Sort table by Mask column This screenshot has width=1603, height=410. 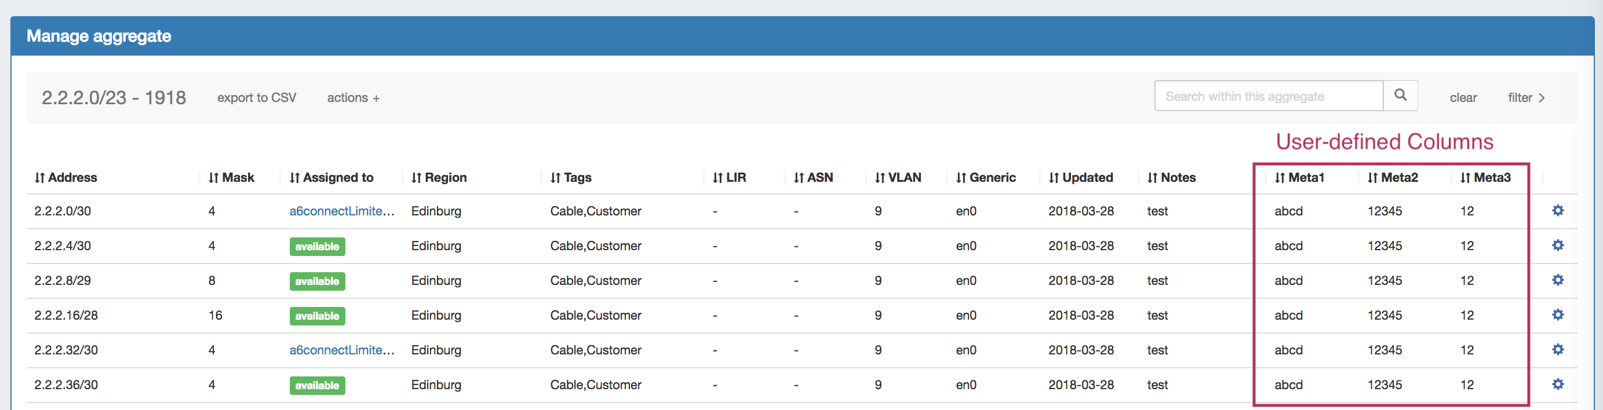pos(231,177)
